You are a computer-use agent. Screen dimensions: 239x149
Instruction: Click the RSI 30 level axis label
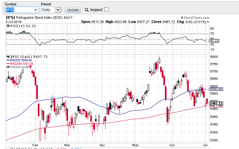coord(212,44)
